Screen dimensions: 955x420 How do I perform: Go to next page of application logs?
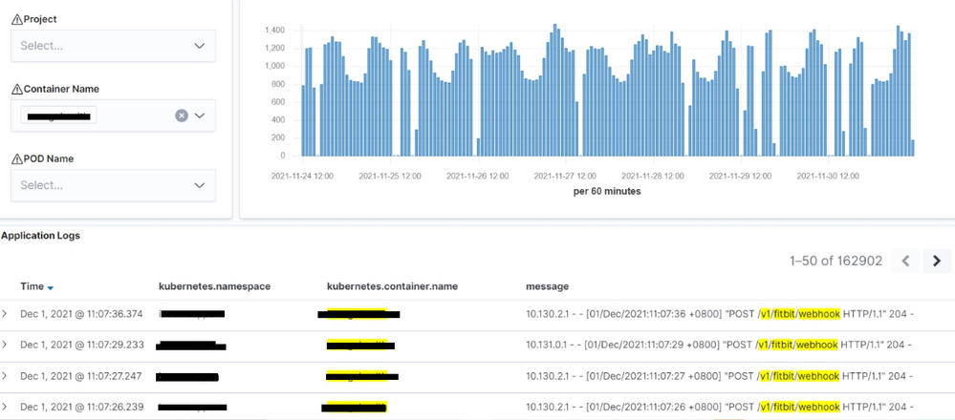(x=937, y=261)
